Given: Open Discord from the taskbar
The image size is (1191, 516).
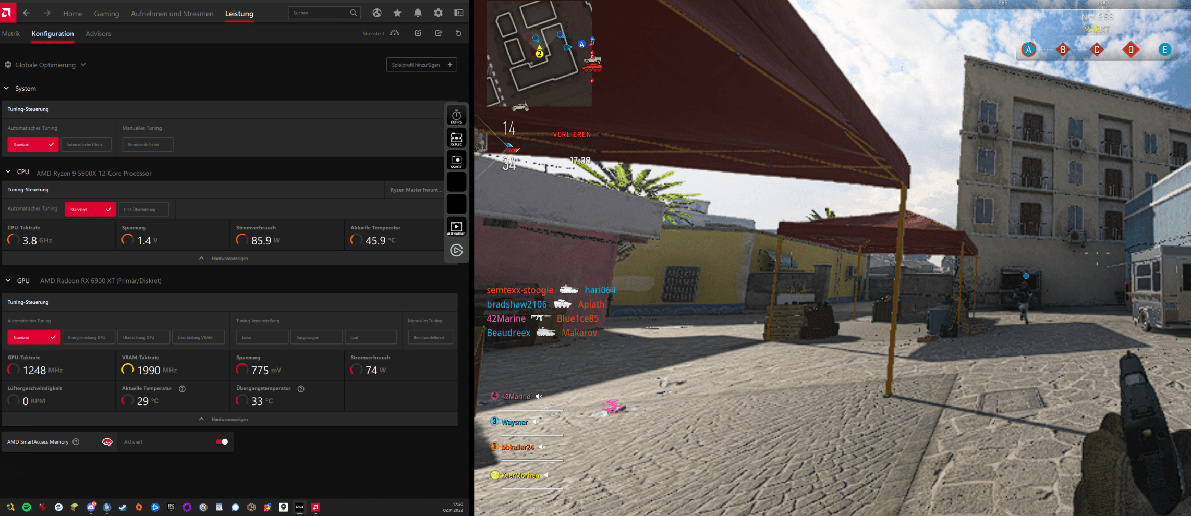Looking at the screenshot, I should coord(91,507).
